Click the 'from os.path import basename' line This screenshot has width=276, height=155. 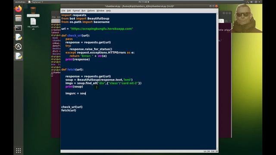[85, 22]
